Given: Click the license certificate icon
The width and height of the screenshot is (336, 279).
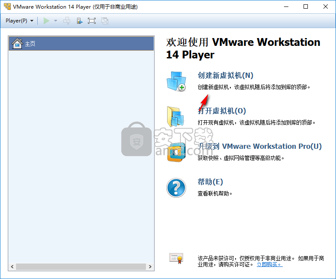Looking at the screenshot, I should (176, 258).
